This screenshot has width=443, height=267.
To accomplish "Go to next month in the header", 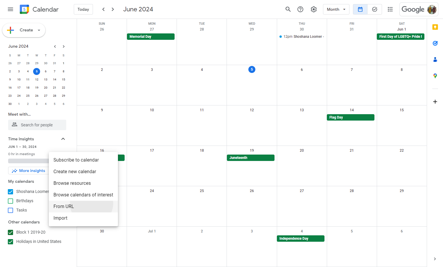I will pos(113,9).
